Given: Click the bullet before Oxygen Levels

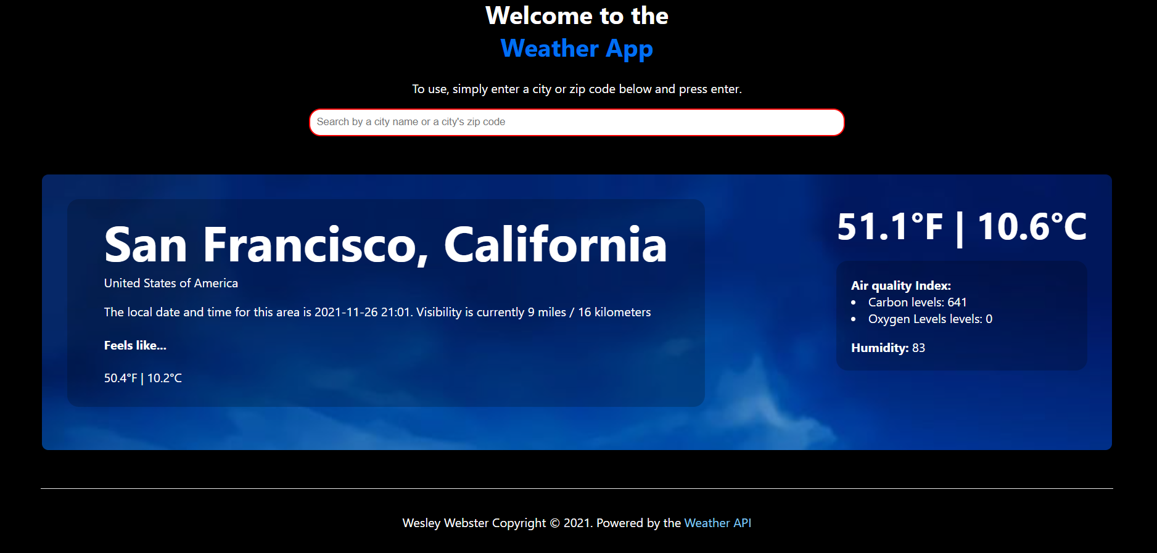Looking at the screenshot, I should (854, 319).
